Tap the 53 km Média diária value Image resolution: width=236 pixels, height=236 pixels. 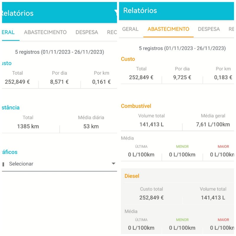(x=91, y=127)
